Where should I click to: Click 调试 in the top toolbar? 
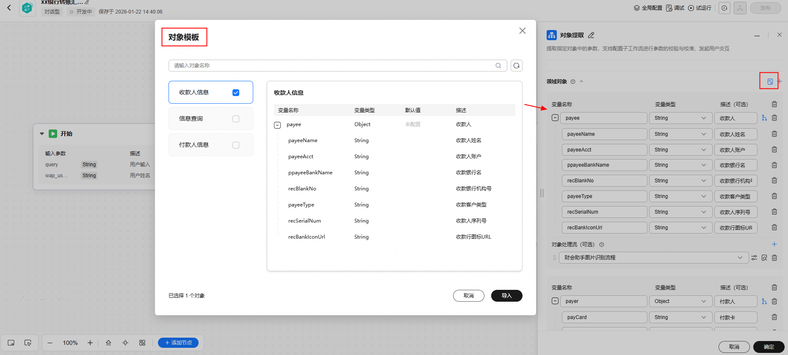pos(675,8)
